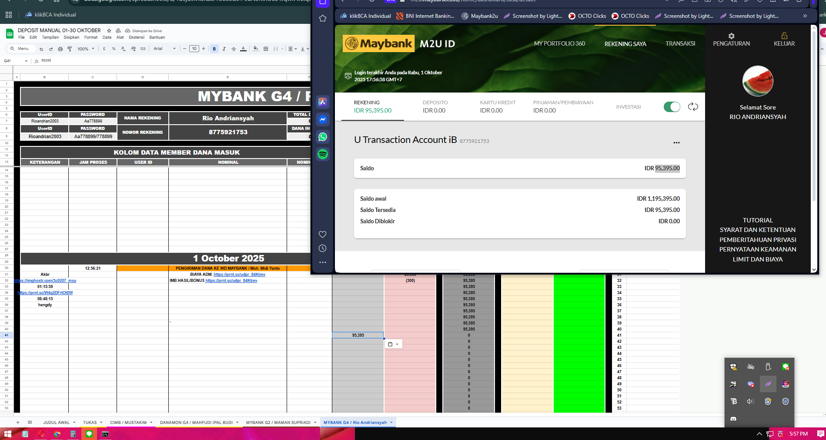Viewport: 826px width, 440px height.
Task: Switch to JUDUL AWAL sheet tab
Action: pos(56,422)
